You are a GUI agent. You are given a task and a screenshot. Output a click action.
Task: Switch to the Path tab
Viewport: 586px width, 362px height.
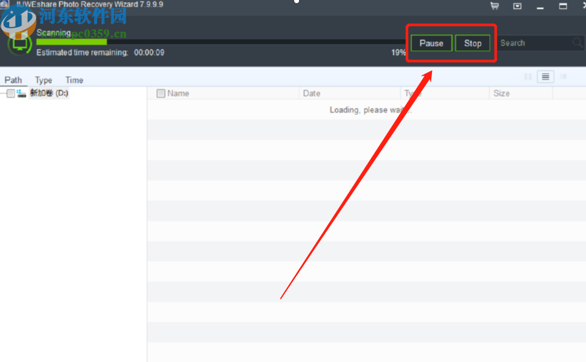[x=13, y=80]
